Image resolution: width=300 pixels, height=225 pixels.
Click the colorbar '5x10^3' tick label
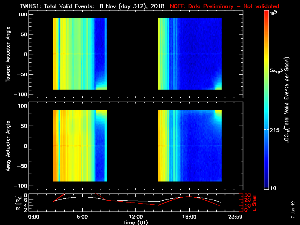pyautogui.click(x=276, y=70)
